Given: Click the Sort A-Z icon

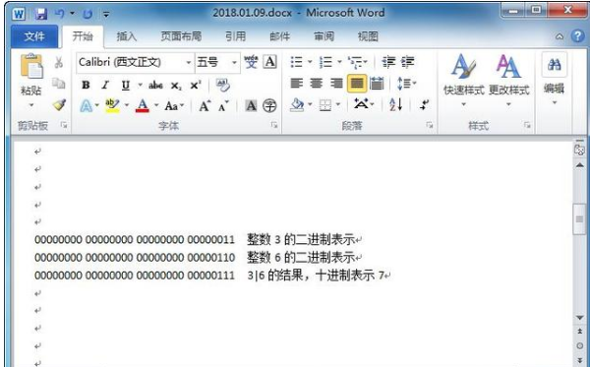Looking at the screenshot, I should click(x=395, y=105).
